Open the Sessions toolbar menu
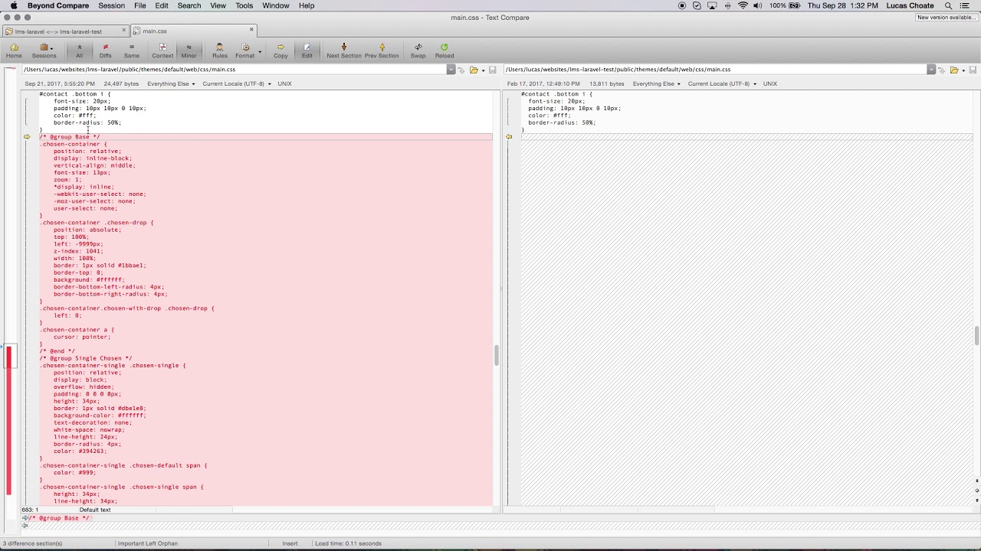Image resolution: width=981 pixels, height=551 pixels. pos(44,51)
